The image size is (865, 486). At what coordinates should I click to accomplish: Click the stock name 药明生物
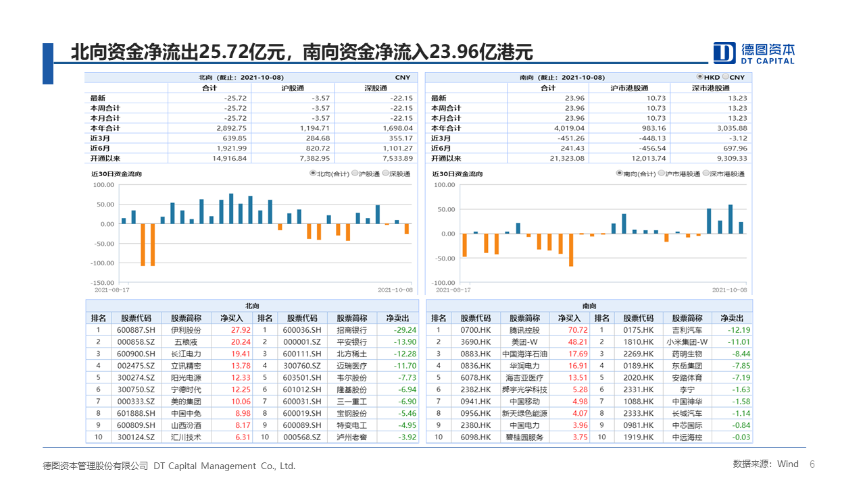pyautogui.click(x=687, y=354)
